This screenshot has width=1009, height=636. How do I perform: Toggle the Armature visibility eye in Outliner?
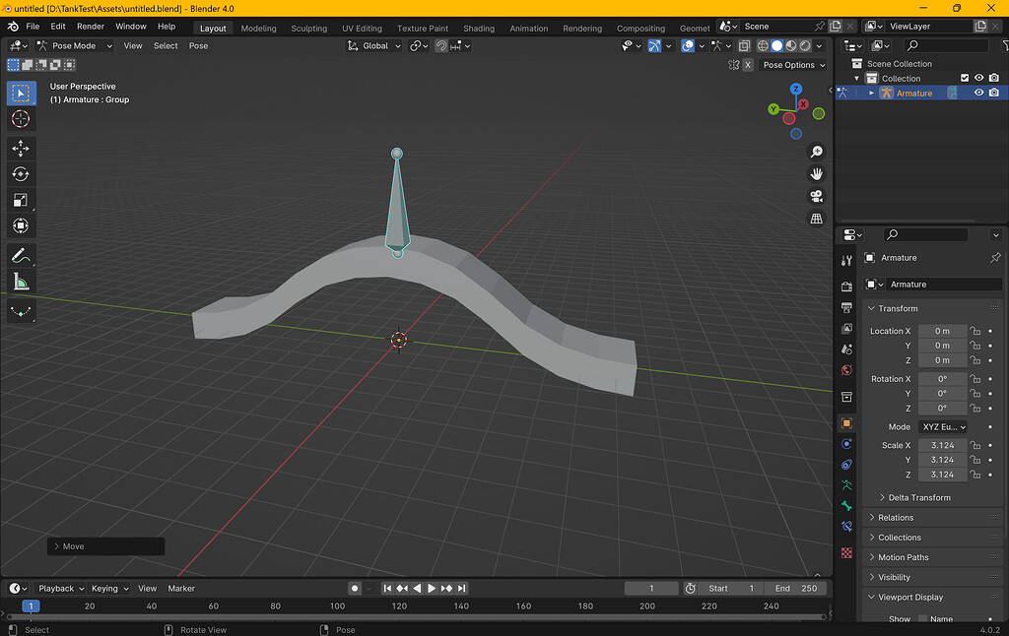(x=978, y=92)
